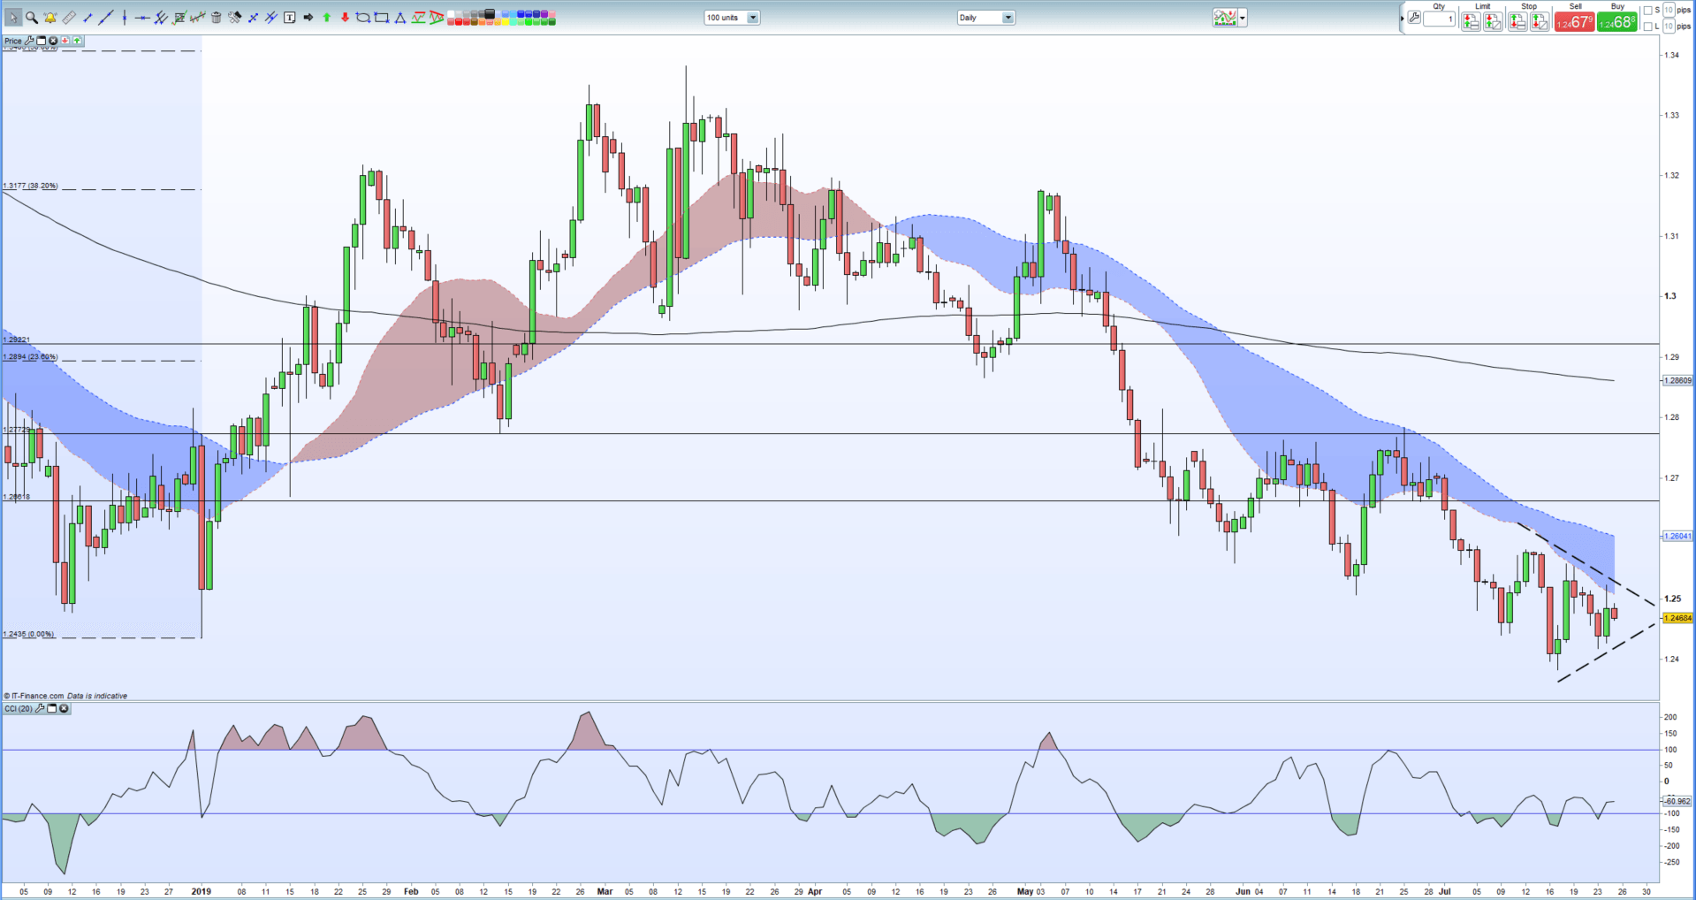Screen dimensions: 1696x900
Task: Click the second Stop order icon button
Action: pos(1540,21)
